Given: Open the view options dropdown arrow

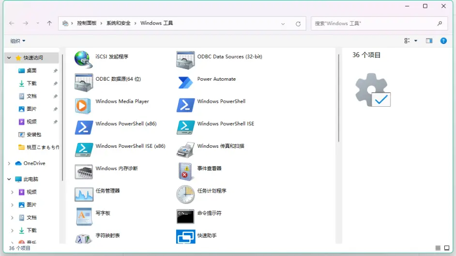Looking at the screenshot, I should [x=416, y=41].
